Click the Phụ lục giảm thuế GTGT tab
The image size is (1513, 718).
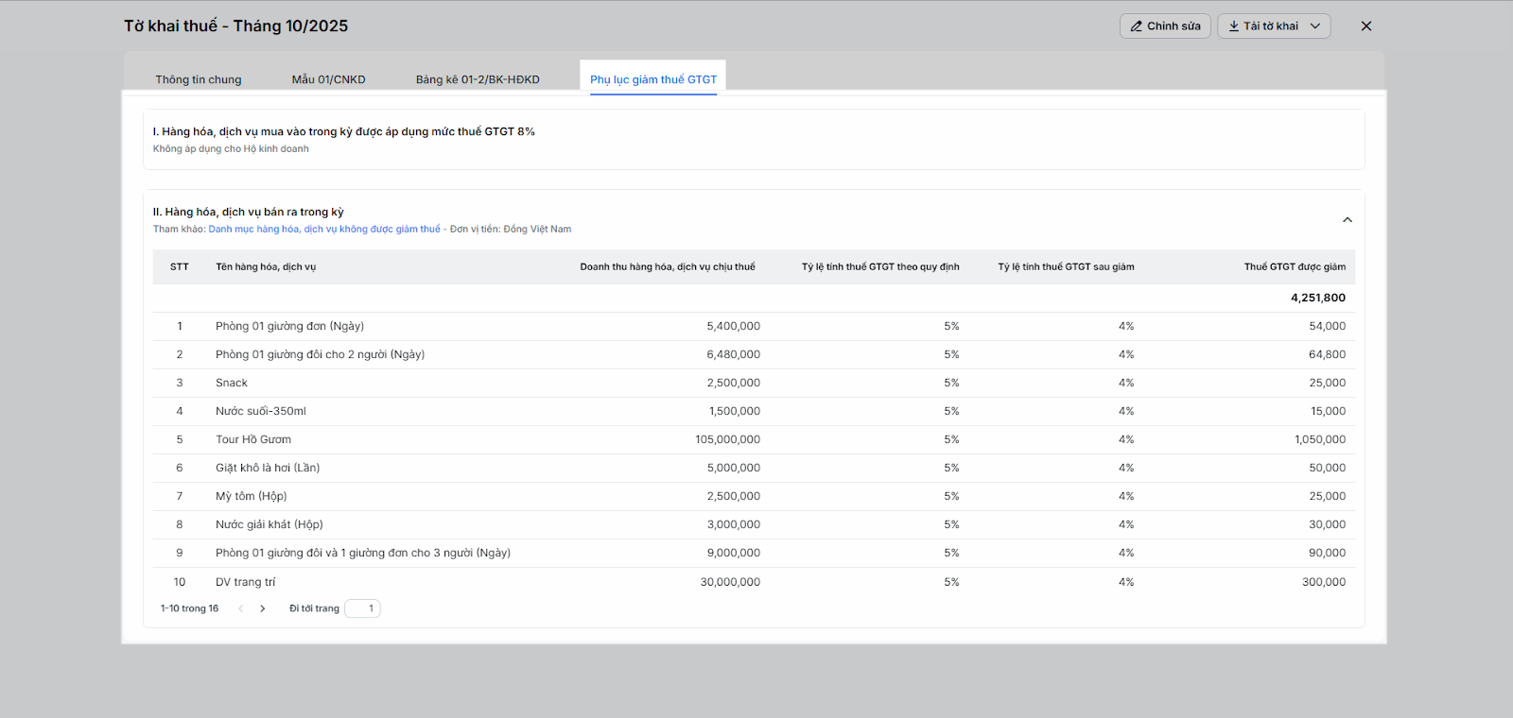coord(653,79)
